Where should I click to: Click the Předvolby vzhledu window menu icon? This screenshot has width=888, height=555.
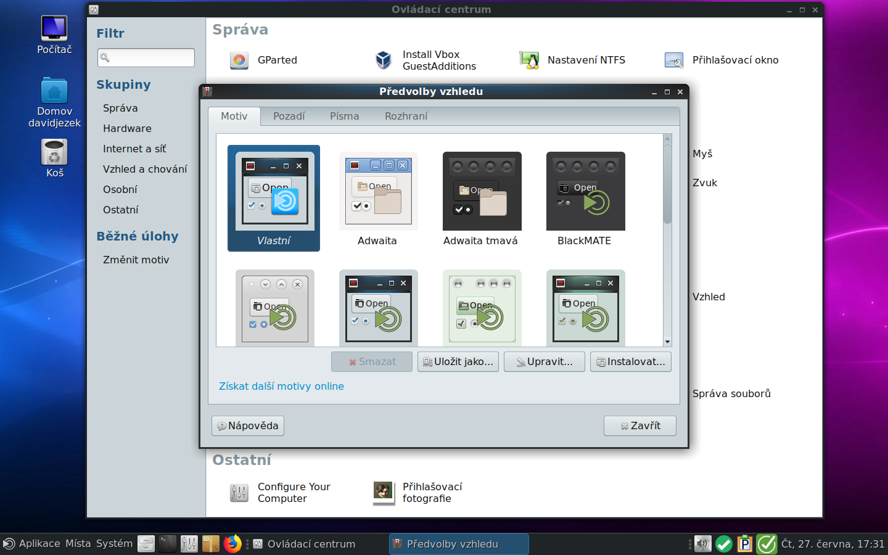tap(207, 91)
